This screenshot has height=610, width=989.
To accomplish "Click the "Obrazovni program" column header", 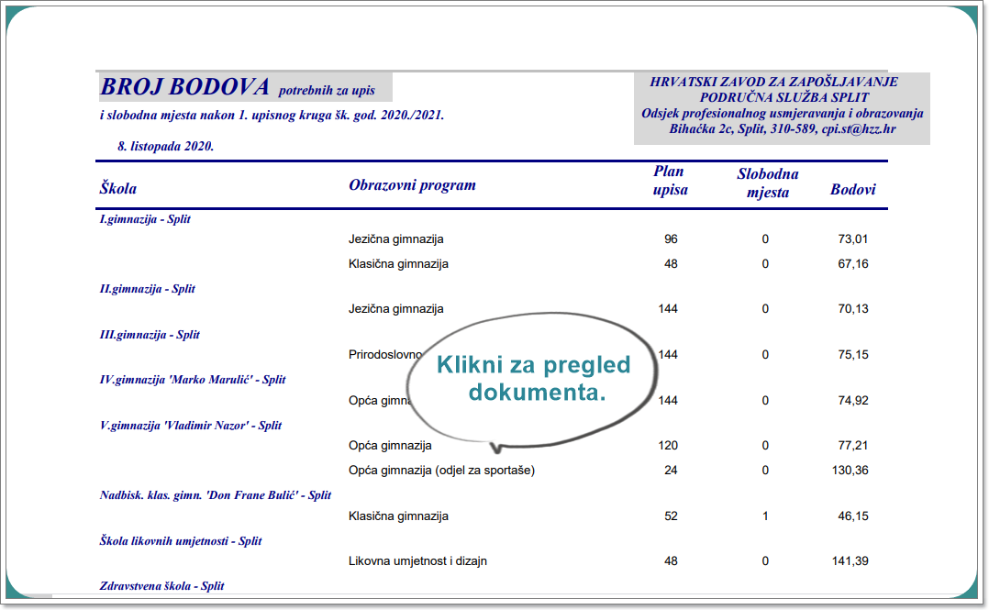I will (413, 184).
